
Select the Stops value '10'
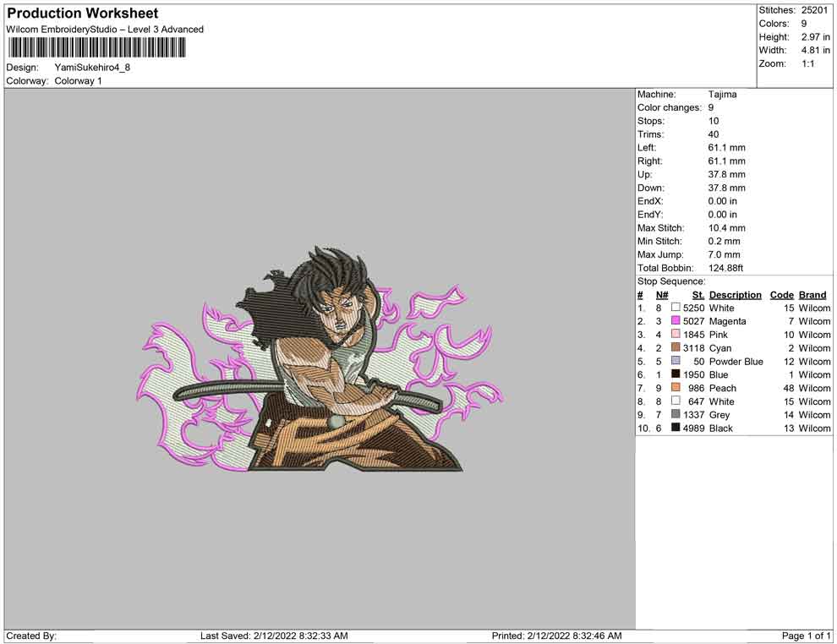714,121
